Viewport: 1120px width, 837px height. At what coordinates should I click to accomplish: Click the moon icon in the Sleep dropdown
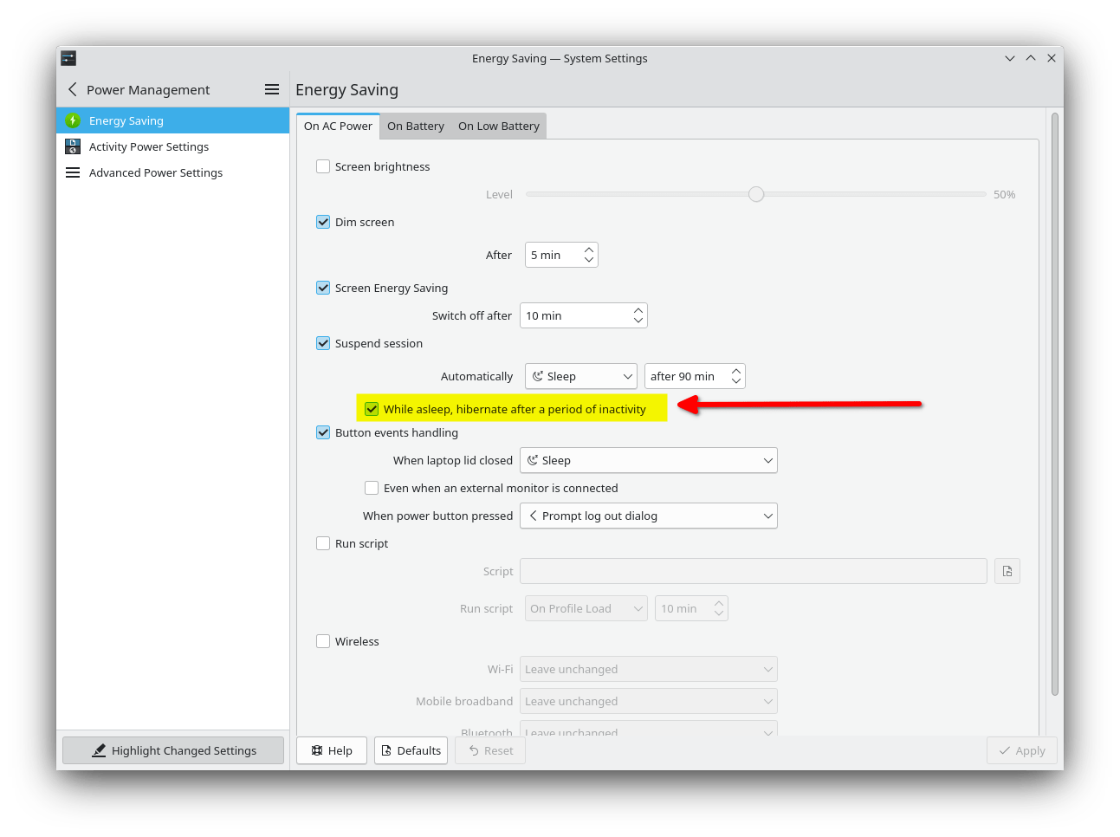(540, 376)
